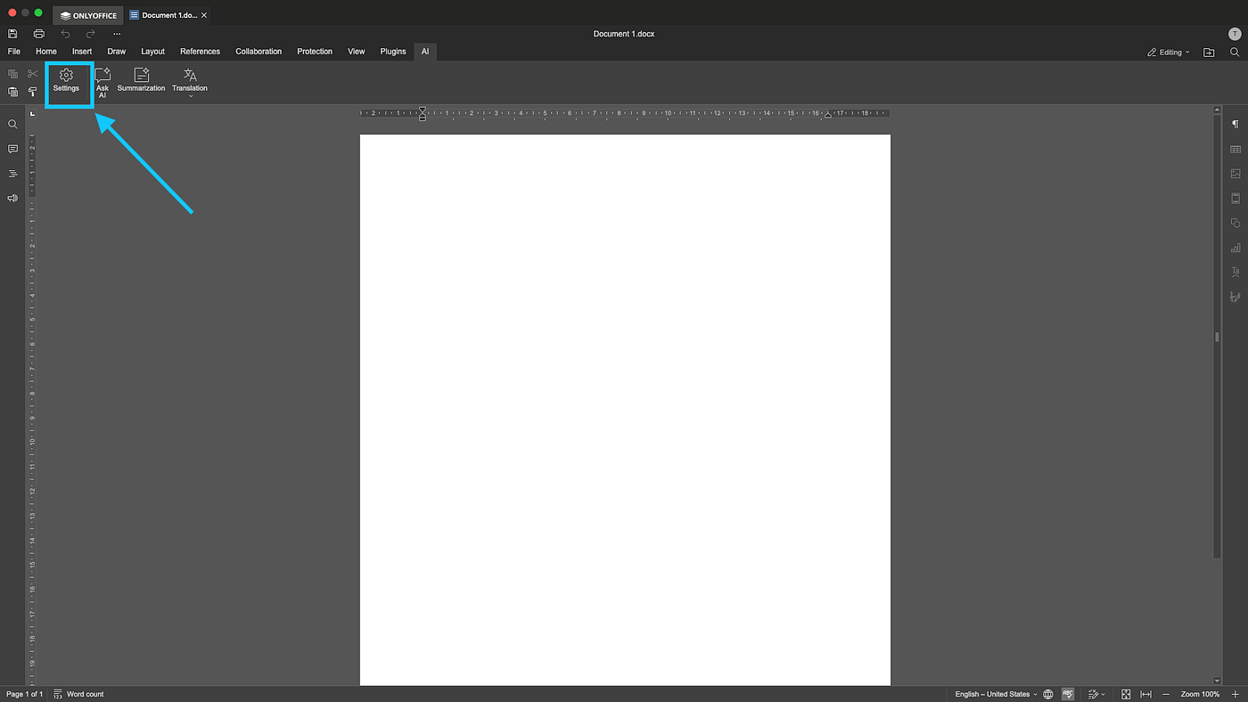Click the vertical scrollbar thumb
1248x702 pixels.
pos(1217,337)
